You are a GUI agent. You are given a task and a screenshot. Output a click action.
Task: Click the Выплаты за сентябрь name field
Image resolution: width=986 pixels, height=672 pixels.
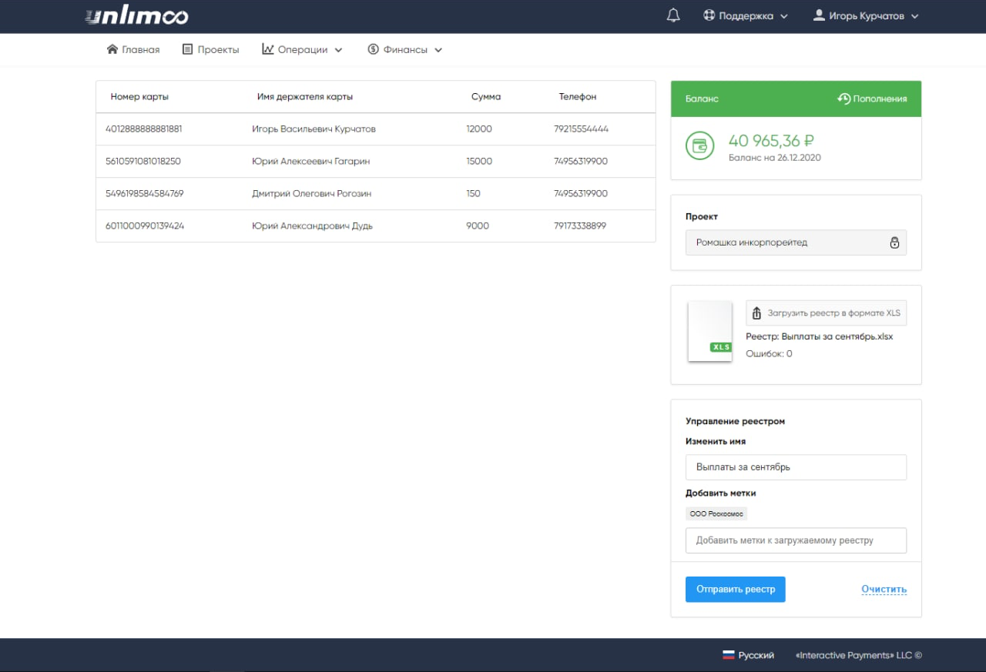tap(796, 466)
